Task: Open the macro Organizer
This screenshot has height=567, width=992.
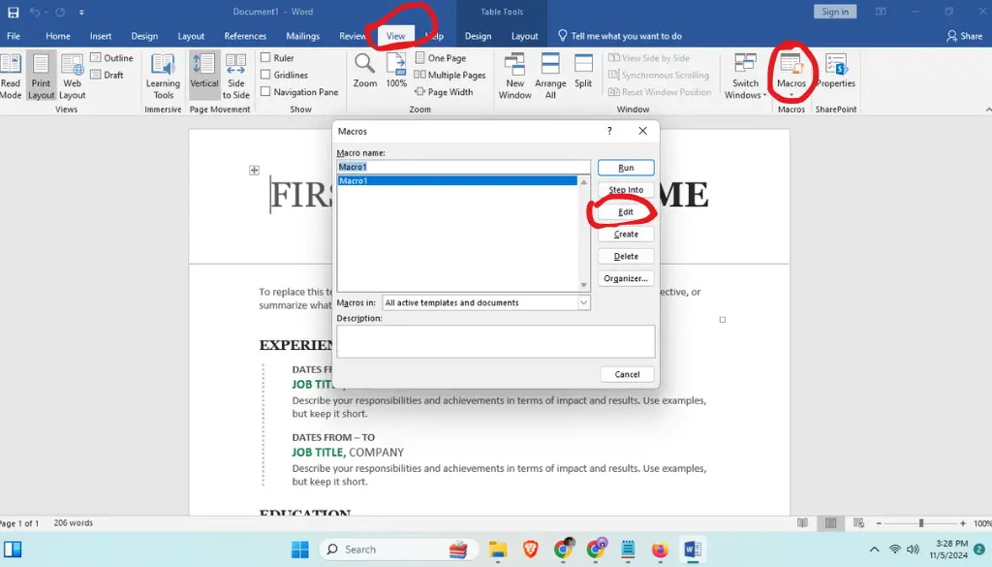Action: [626, 278]
